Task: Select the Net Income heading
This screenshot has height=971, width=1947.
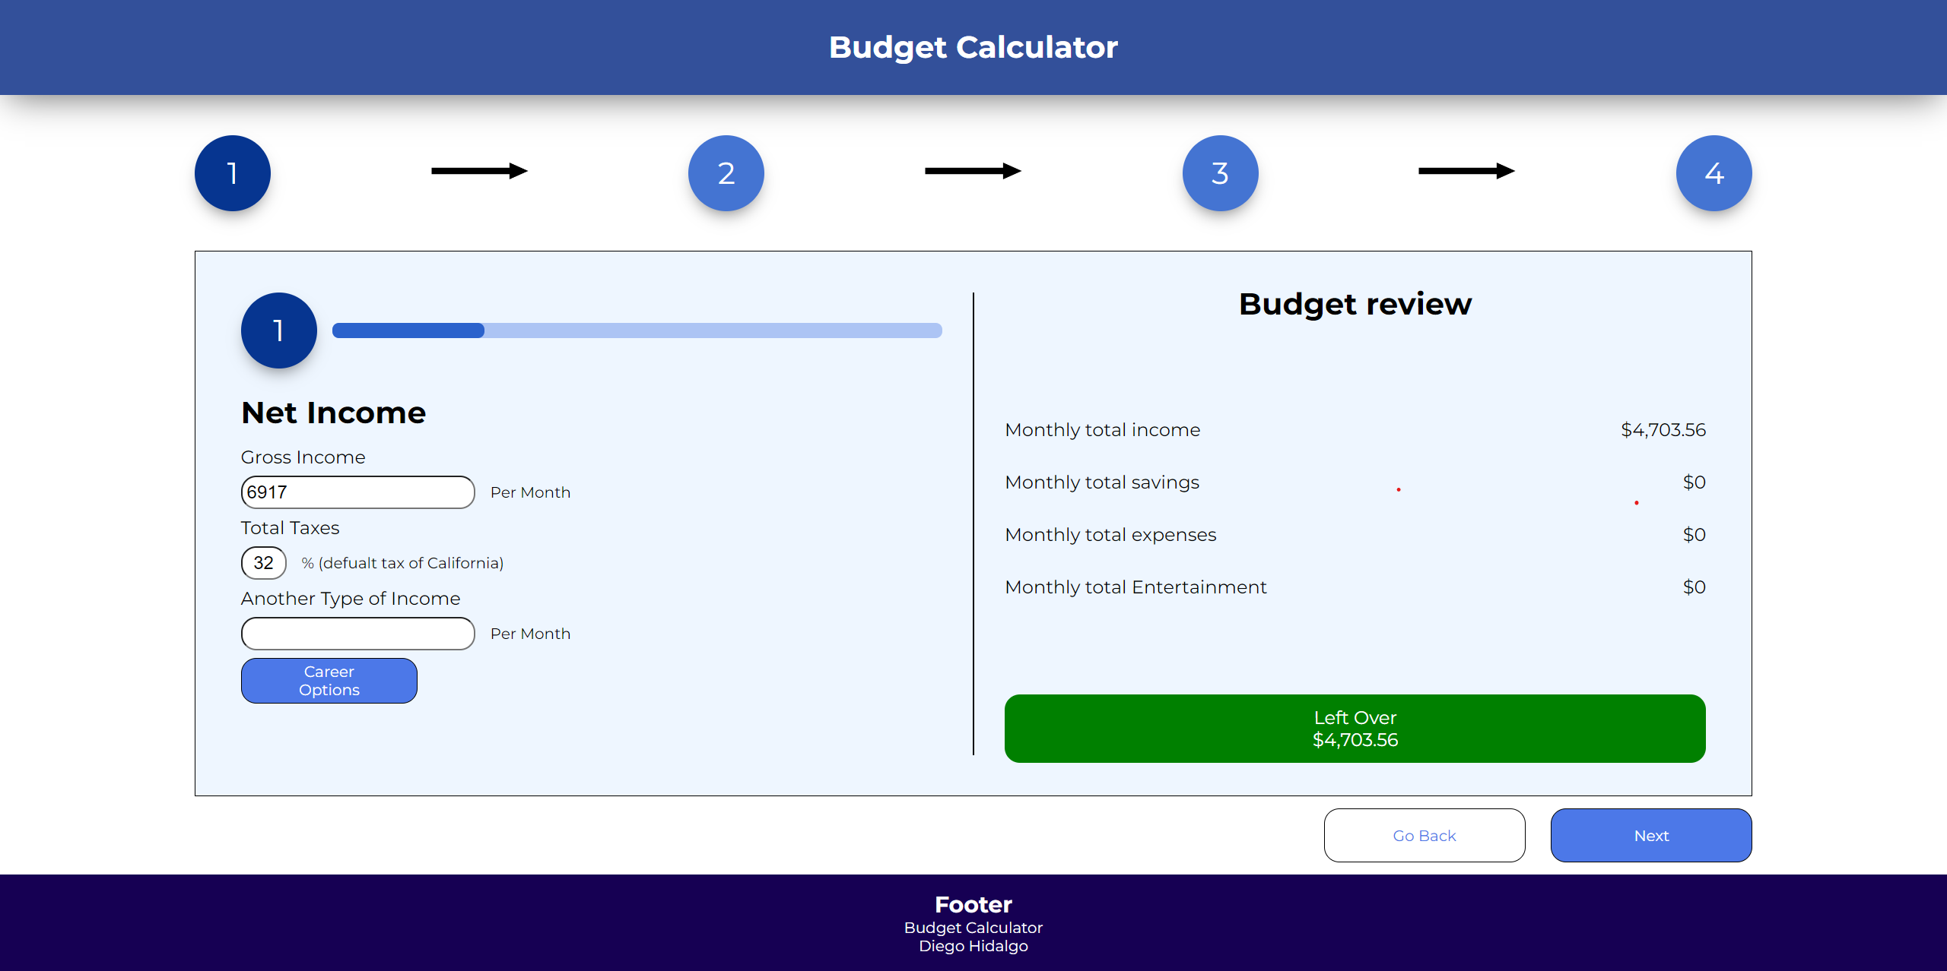Action: (x=334, y=413)
